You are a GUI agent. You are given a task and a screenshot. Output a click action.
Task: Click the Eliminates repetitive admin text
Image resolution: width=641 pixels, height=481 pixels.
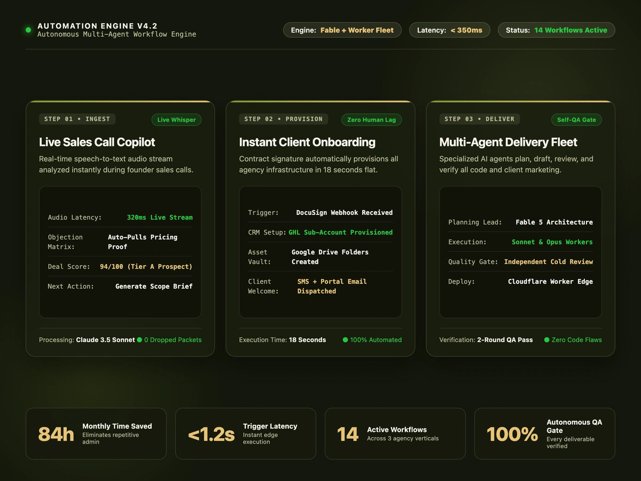tap(111, 438)
